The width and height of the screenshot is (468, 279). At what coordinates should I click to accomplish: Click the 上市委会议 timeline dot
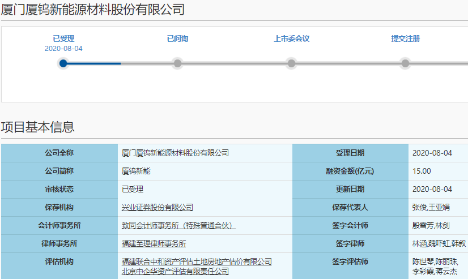(291, 63)
